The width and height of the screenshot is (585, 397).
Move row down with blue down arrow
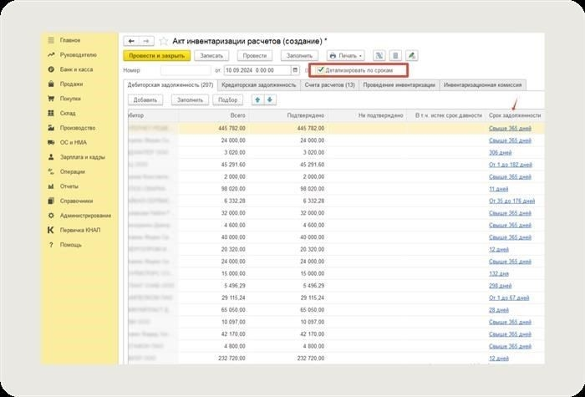click(x=270, y=100)
